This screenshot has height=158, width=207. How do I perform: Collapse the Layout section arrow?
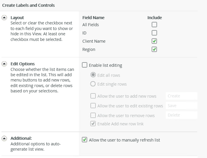coord(4,18)
